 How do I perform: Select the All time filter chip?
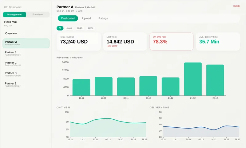[60, 28]
